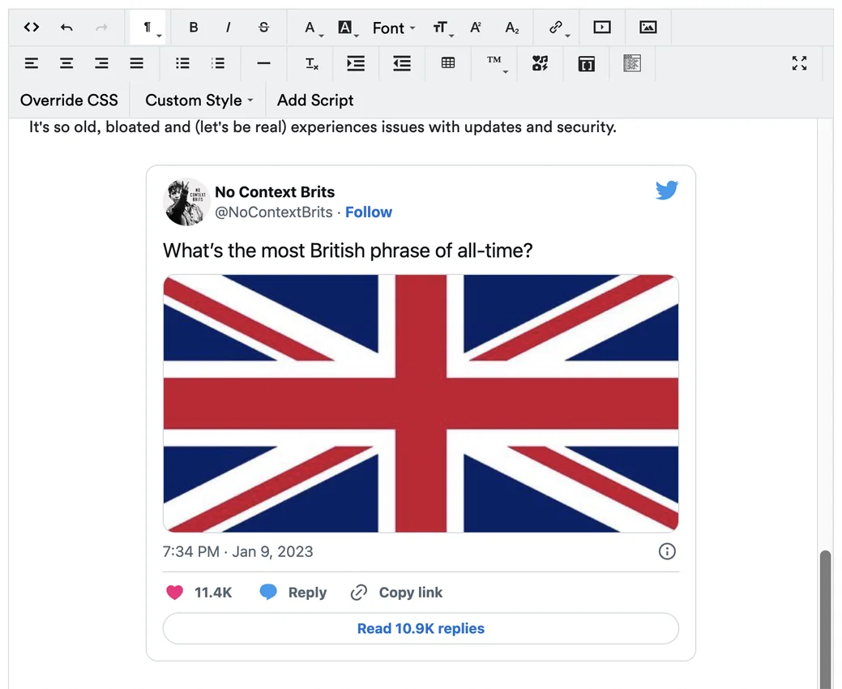
Task: Toggle bold formatting
Action: [x=194, y=28]
